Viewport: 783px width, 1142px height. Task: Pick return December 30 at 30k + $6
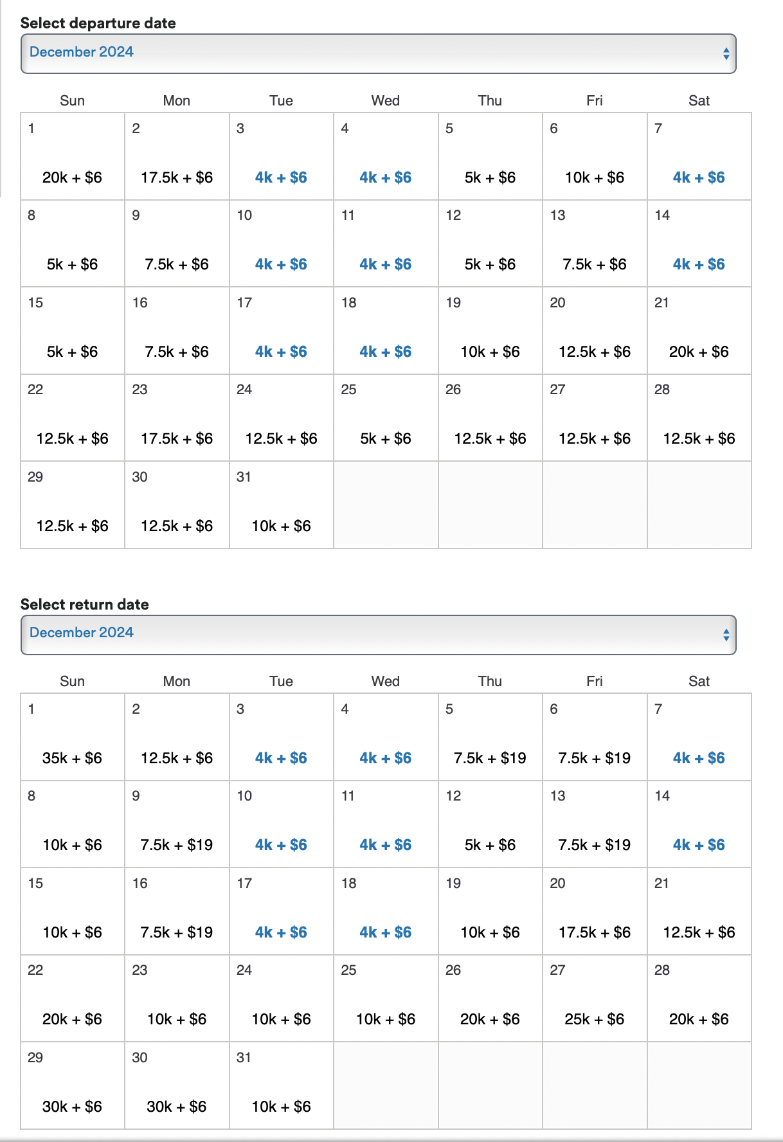point(176,1107)
